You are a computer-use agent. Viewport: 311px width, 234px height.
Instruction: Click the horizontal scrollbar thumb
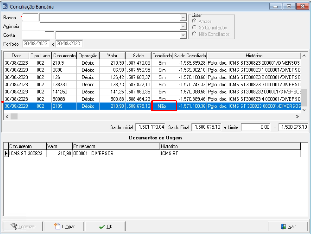pyautogui.click(x=14, y=116)
